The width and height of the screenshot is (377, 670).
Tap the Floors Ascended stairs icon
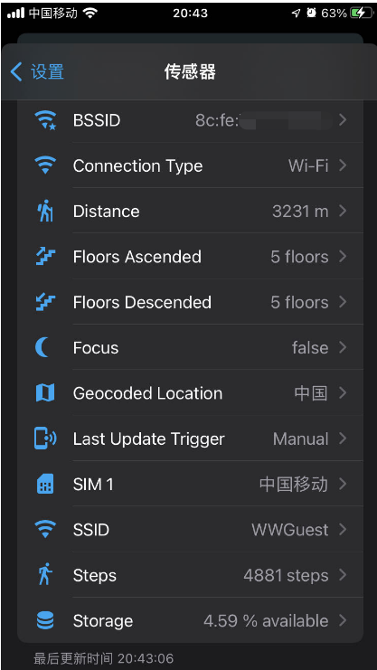tap(45, 257)
